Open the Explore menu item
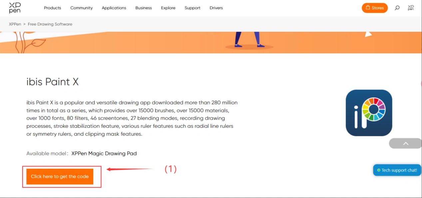The height and width of the screenshot is (198, 422). click(168, 8)
